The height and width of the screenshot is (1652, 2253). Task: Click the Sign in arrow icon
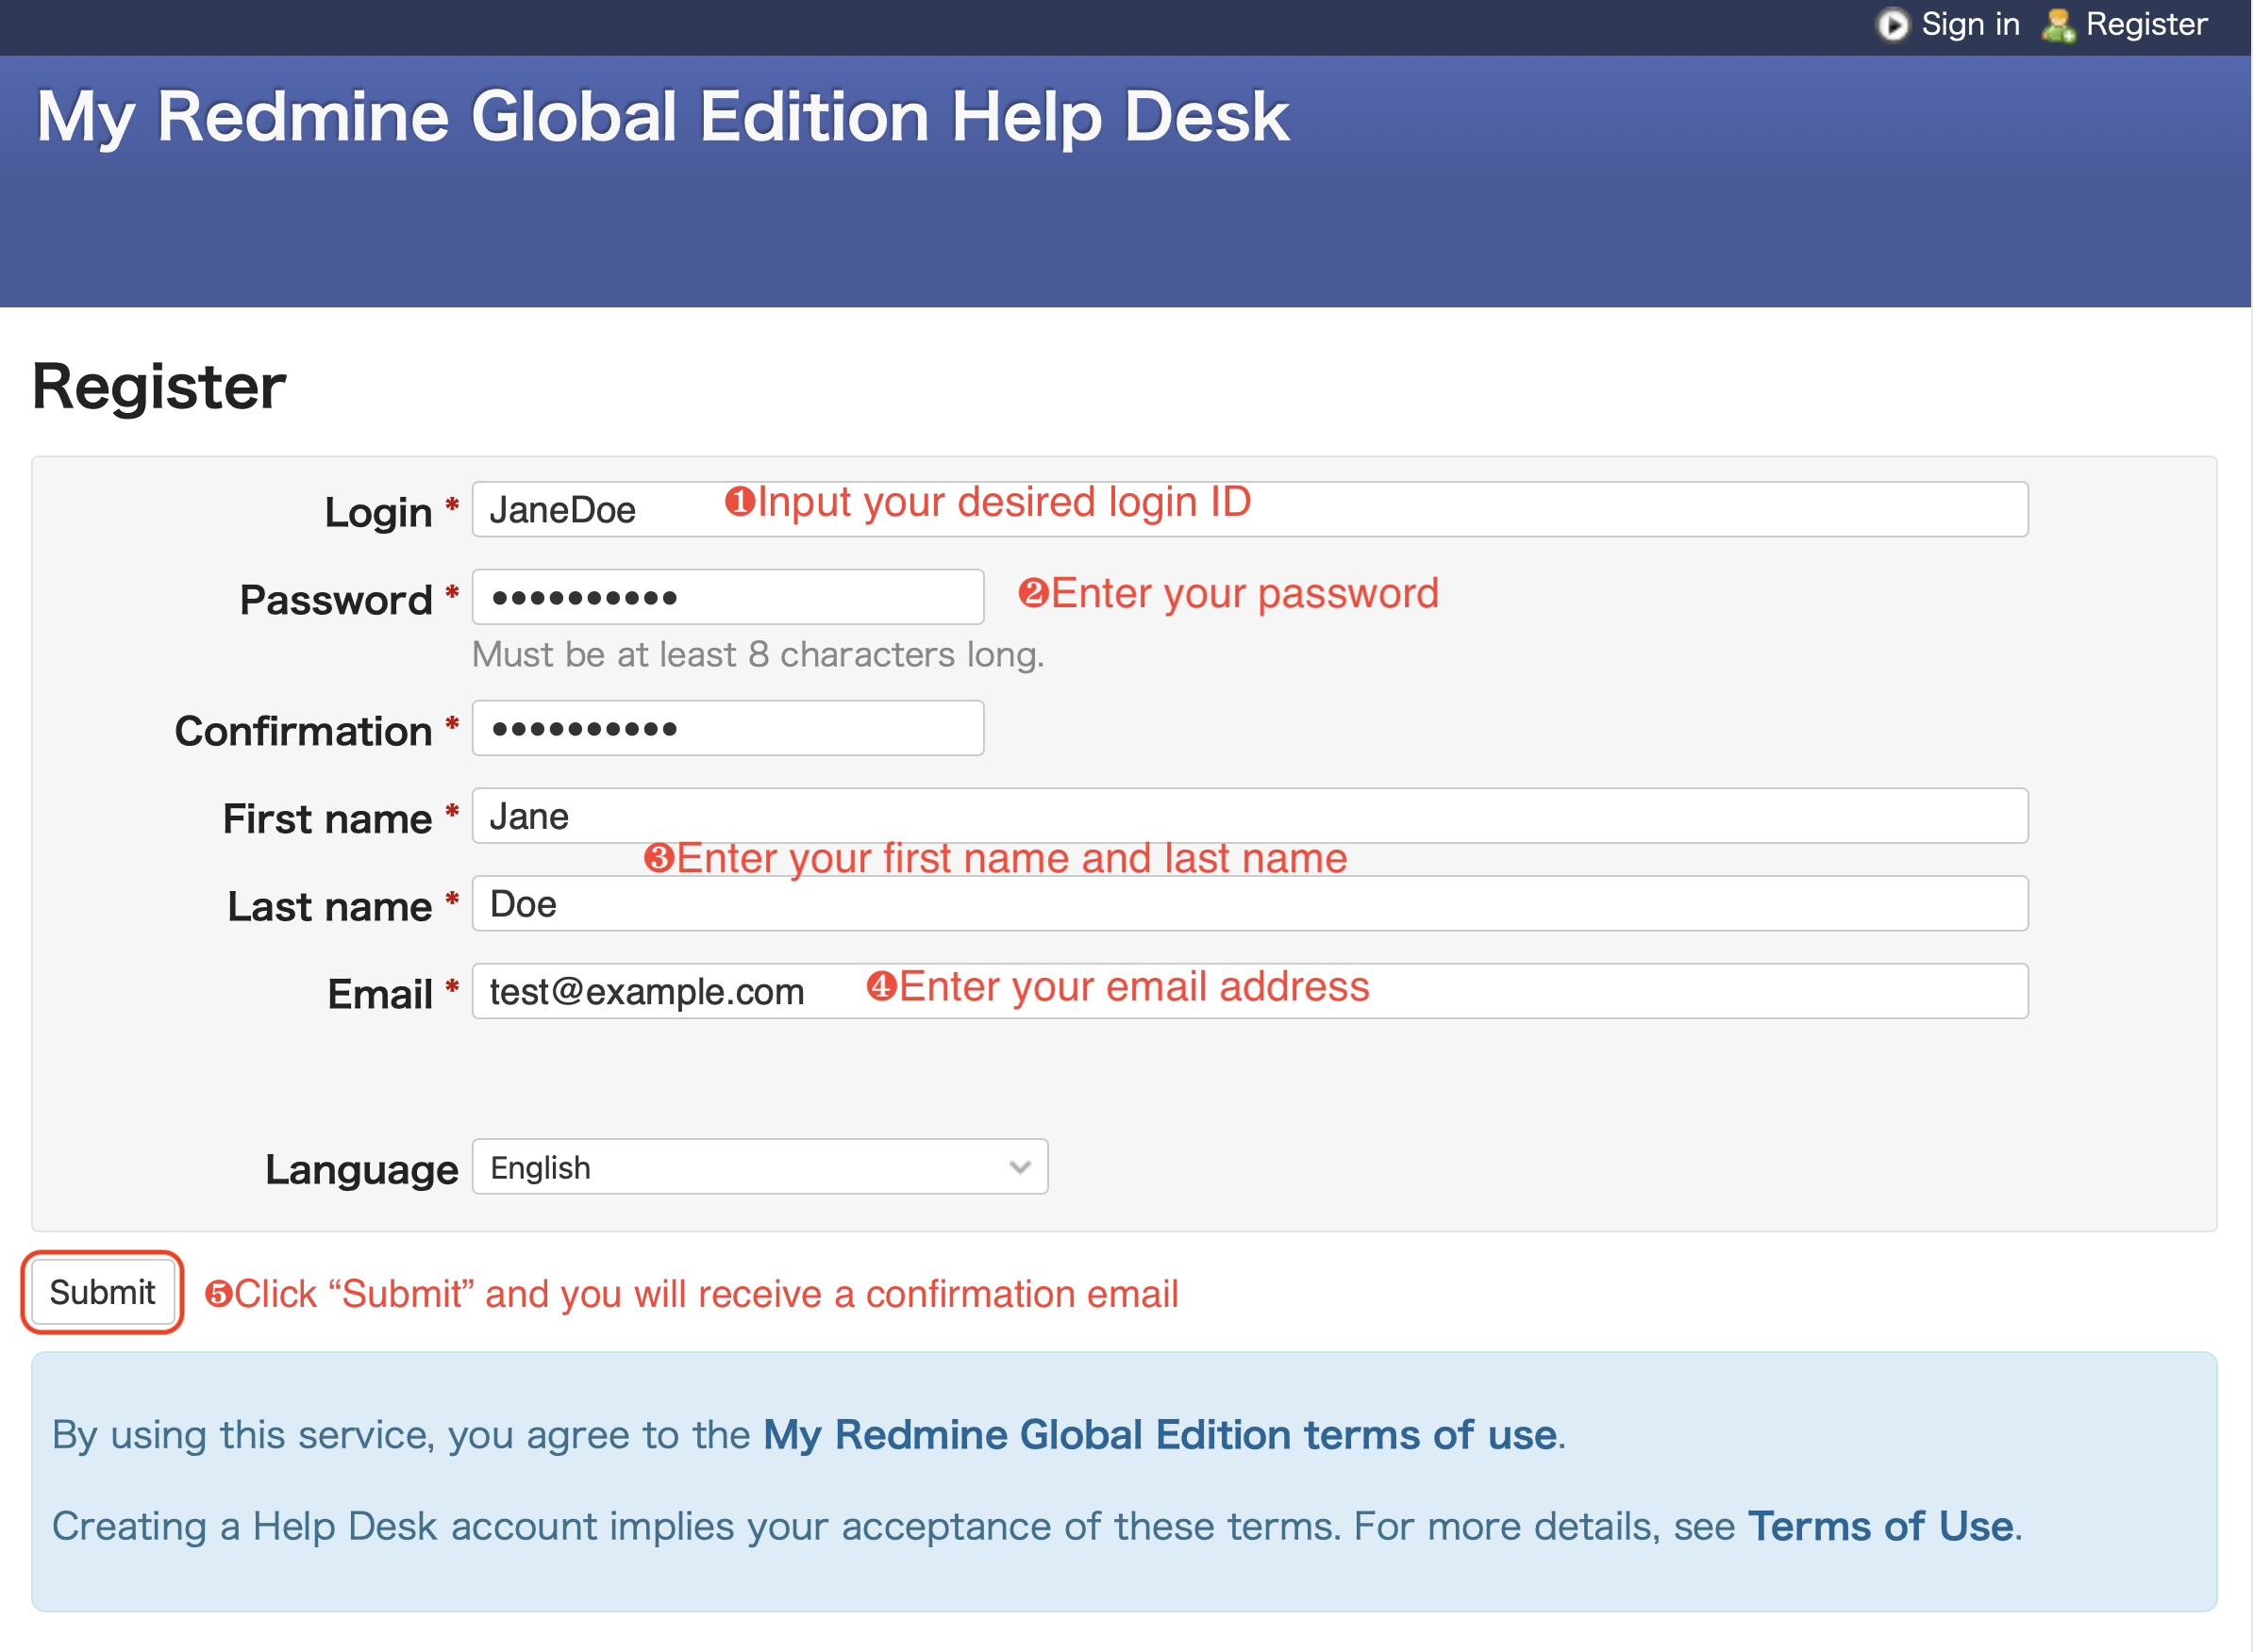(1891, 24)
